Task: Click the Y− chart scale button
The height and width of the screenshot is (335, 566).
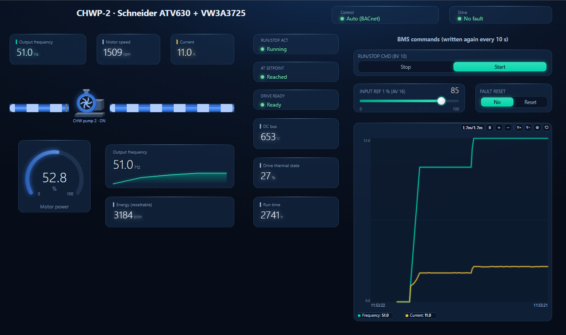Action: 528,127
